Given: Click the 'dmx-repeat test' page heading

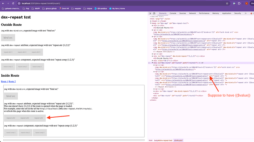Looking at the screenshot, I should click(16, 17).
